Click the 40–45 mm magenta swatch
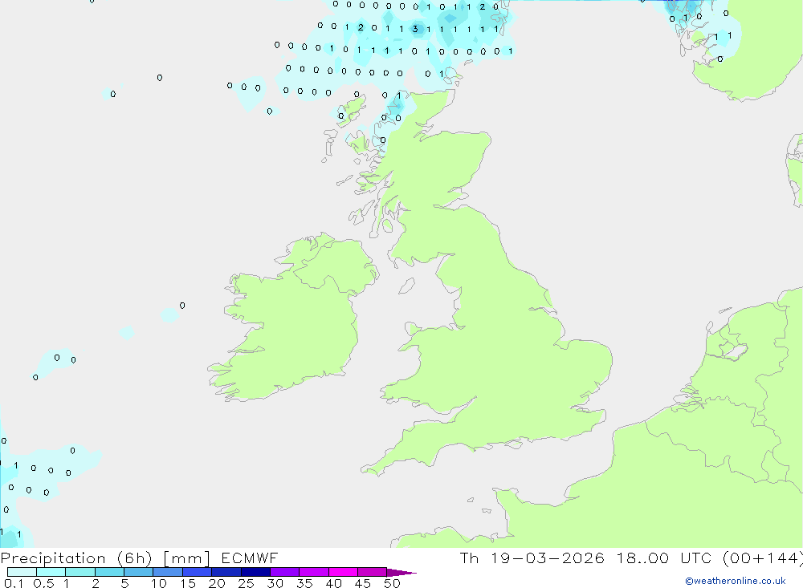Screen dimensions: 803x588 (x=343, y=572)
